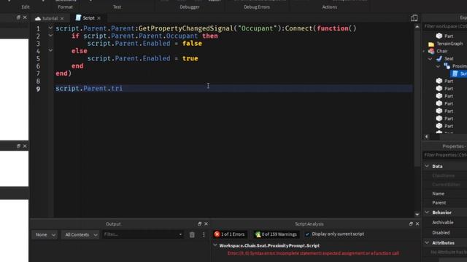The image size is (467, 262).
Task: Click the syntax error message in Script Analysis
Action: pyautogui.click(x=313, y=253)
